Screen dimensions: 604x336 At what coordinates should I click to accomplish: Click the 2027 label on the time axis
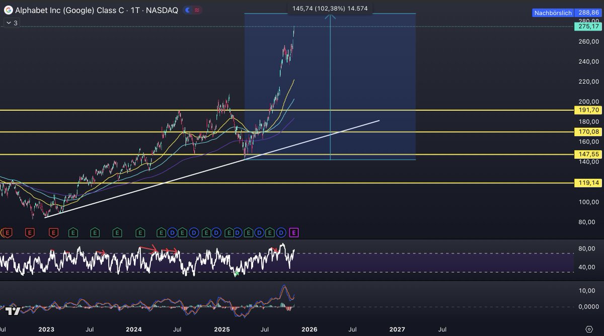point(397,329)
